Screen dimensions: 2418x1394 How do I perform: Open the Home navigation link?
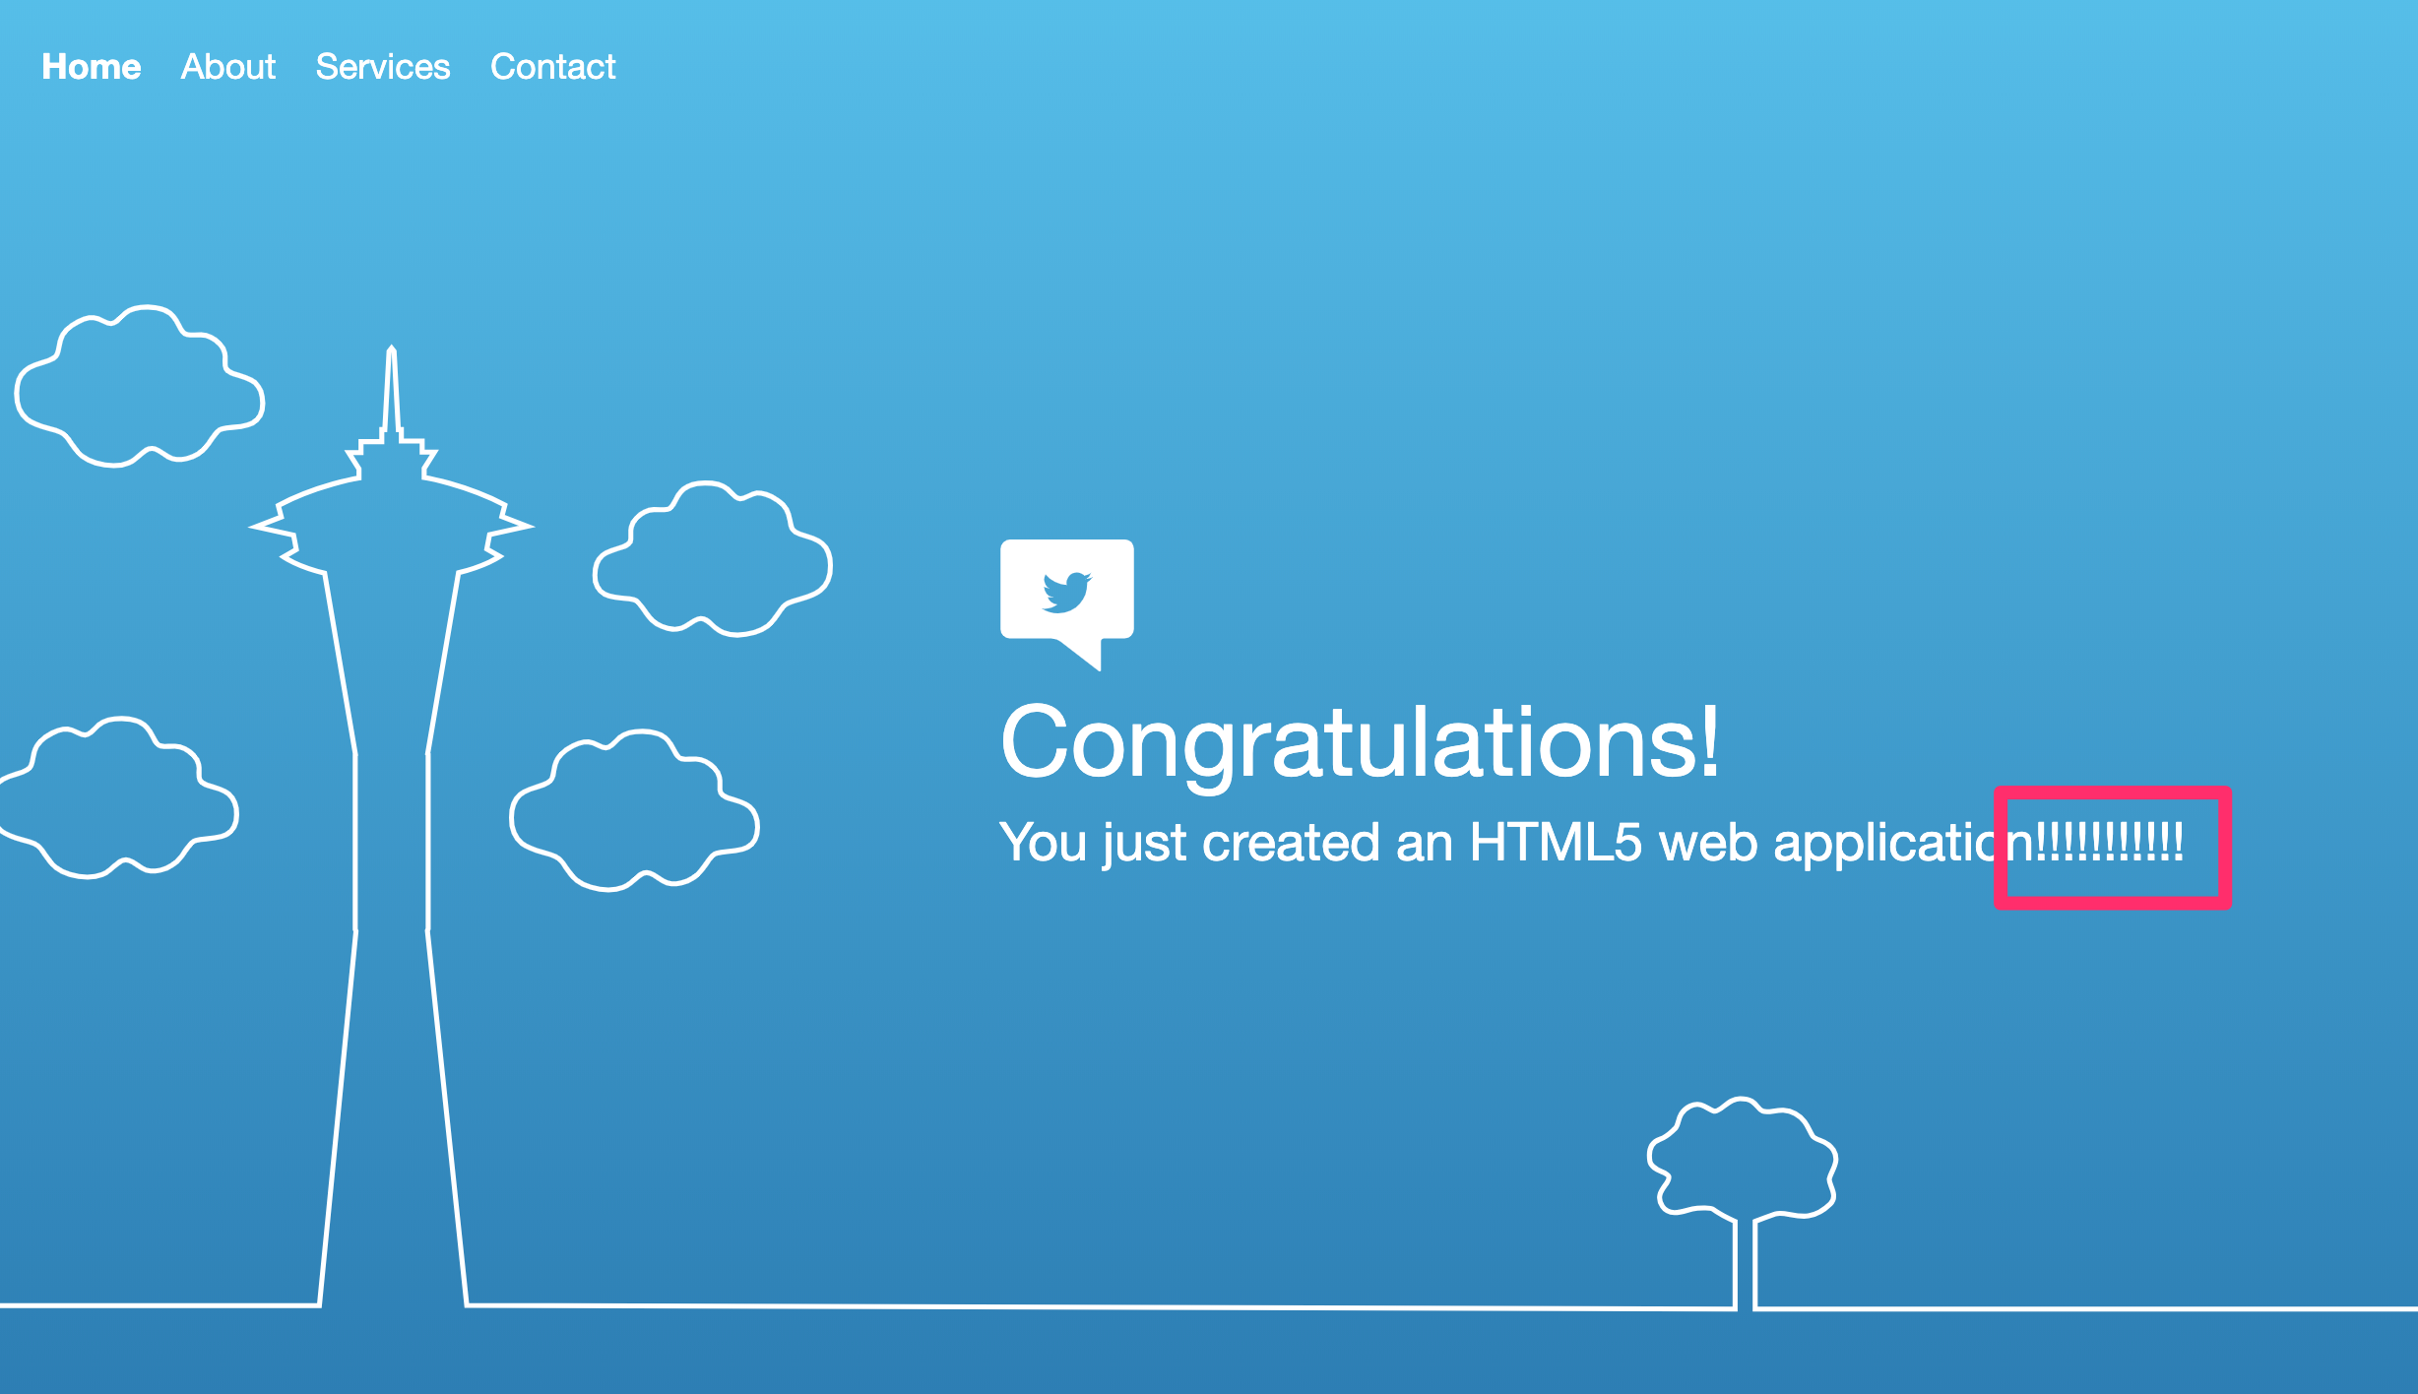click(x=92, y=67)
